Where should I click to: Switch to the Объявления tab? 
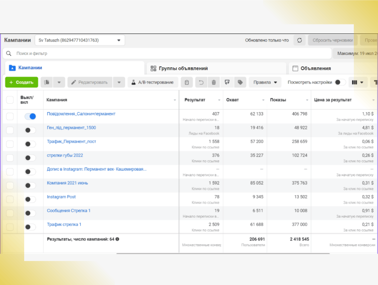click(x=333, y=68)
